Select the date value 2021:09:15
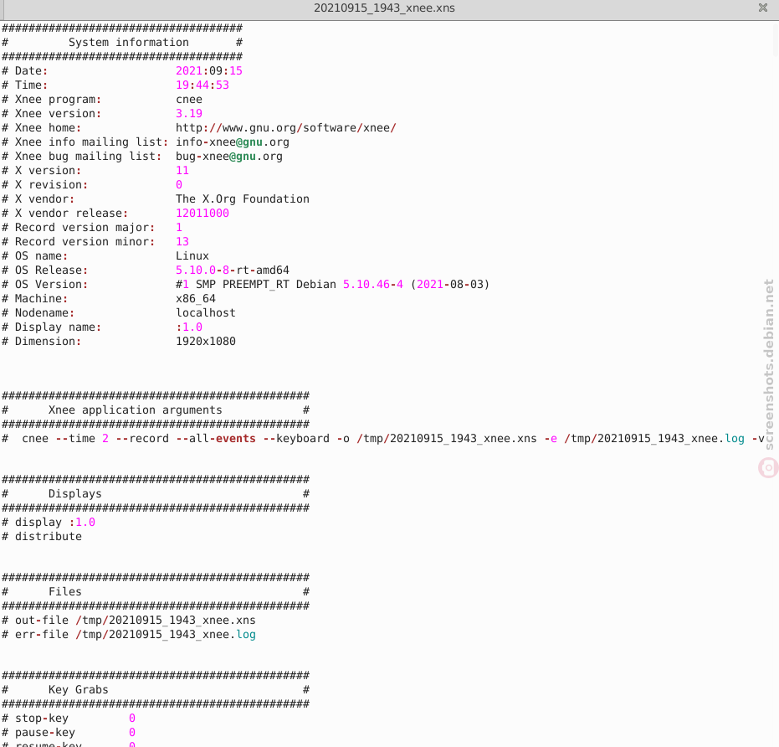Screen dimensions: 779x747 [x=209, y=70]
